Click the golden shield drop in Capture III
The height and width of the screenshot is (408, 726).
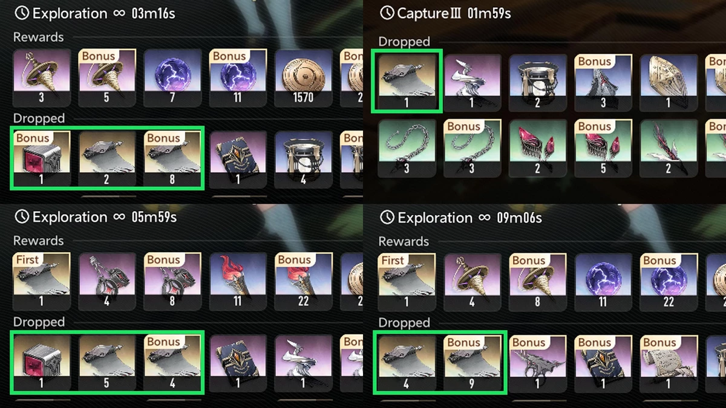[x=669, y=82]
